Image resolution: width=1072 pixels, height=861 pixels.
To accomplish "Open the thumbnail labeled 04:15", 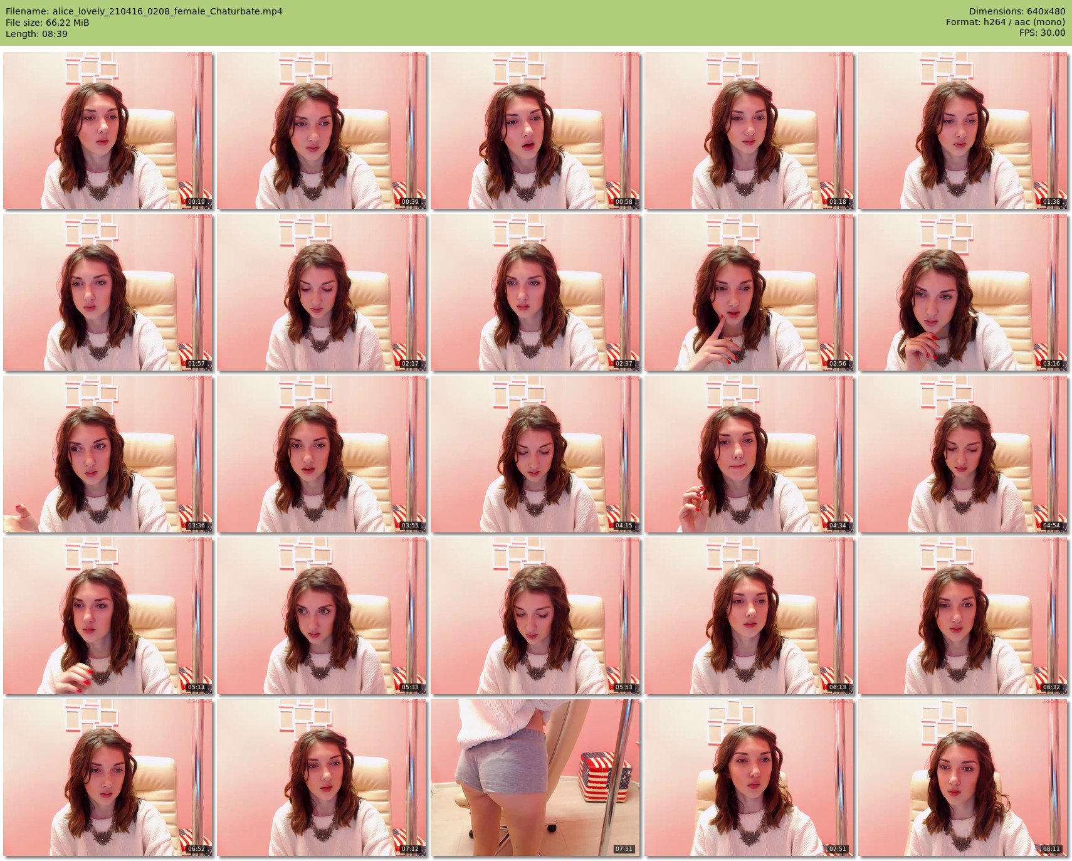I will pos(535,454).
